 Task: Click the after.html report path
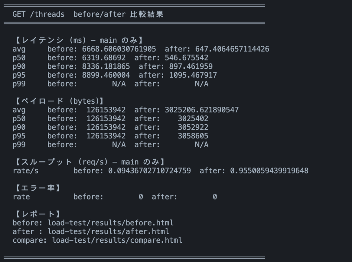(x=108, y=231)
